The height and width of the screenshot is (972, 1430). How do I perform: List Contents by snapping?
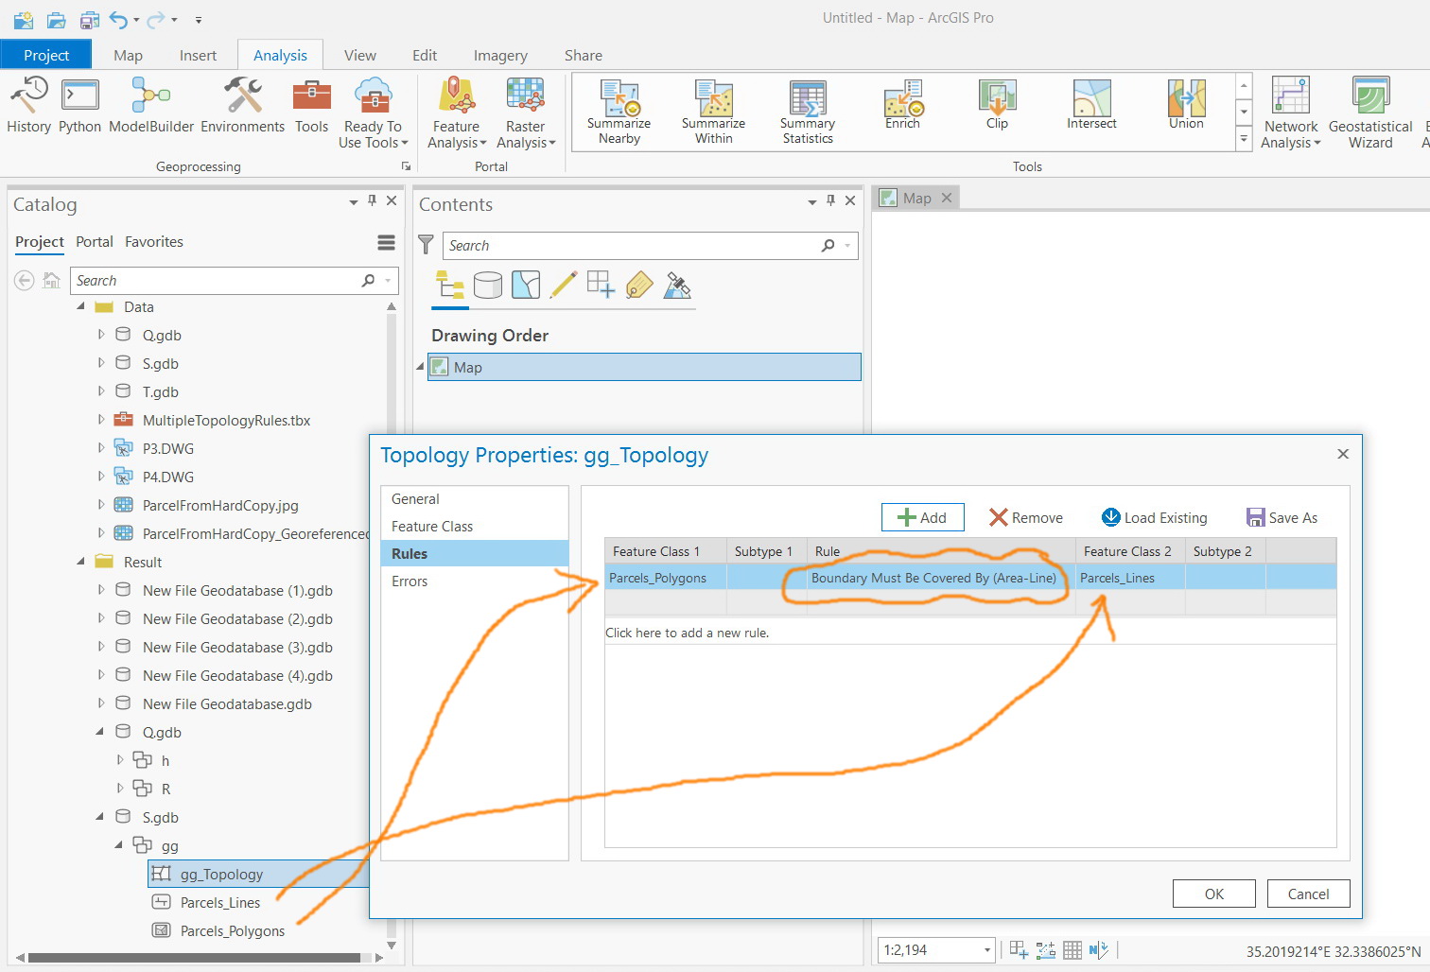click(x=602, y=285)
